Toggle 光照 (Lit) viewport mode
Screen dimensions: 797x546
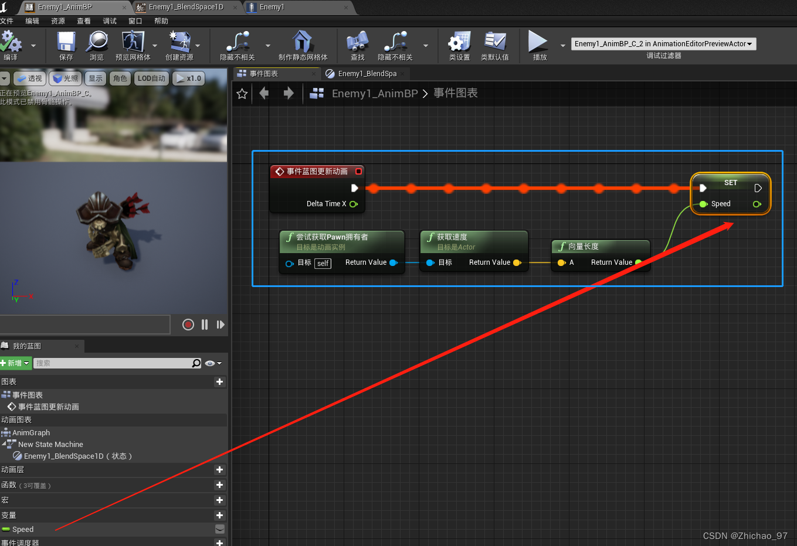coord(65,78)
